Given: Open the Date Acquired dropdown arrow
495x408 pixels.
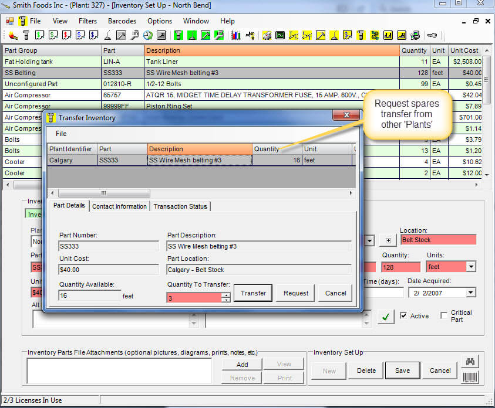Looking at the screenshot, I should (x=470, y=293).
